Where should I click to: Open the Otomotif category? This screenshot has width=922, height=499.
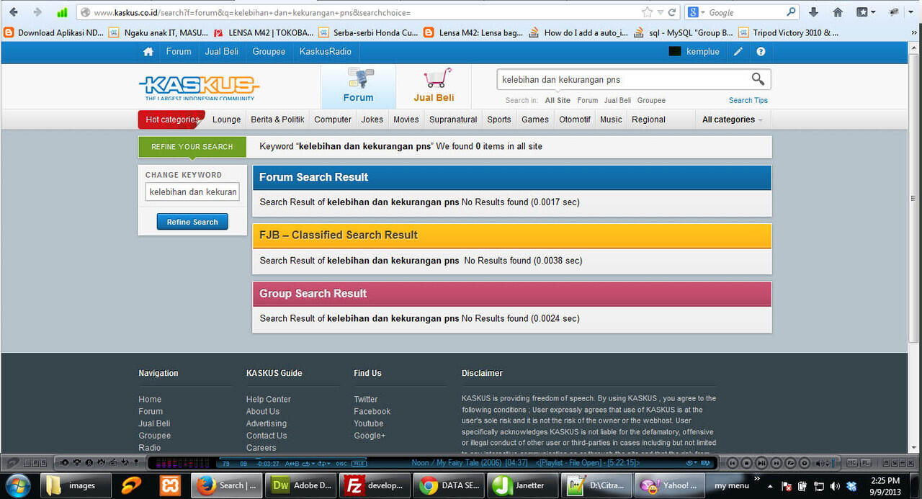tap(575, 120)
